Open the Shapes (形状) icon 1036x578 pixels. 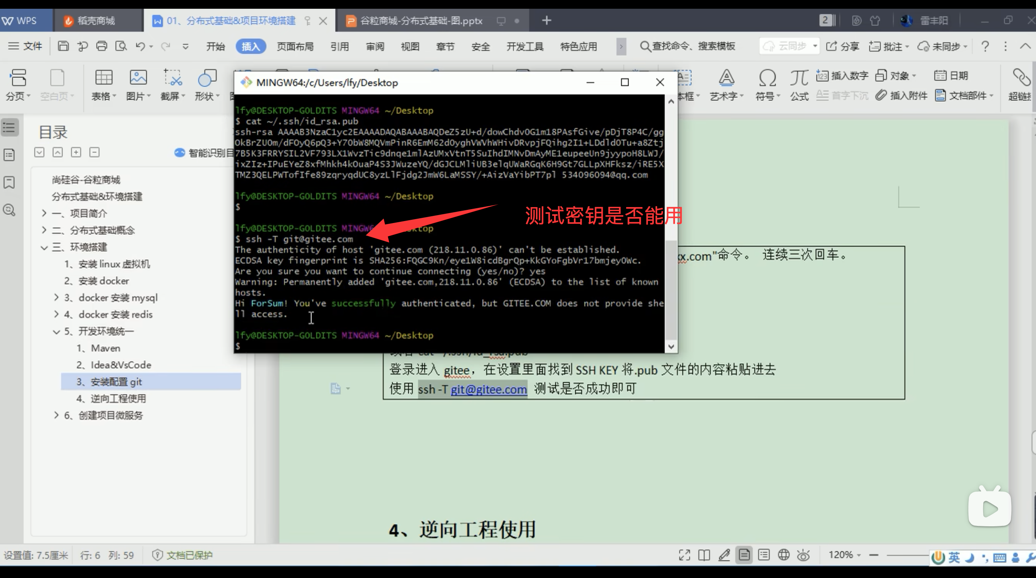coord(207,78)
